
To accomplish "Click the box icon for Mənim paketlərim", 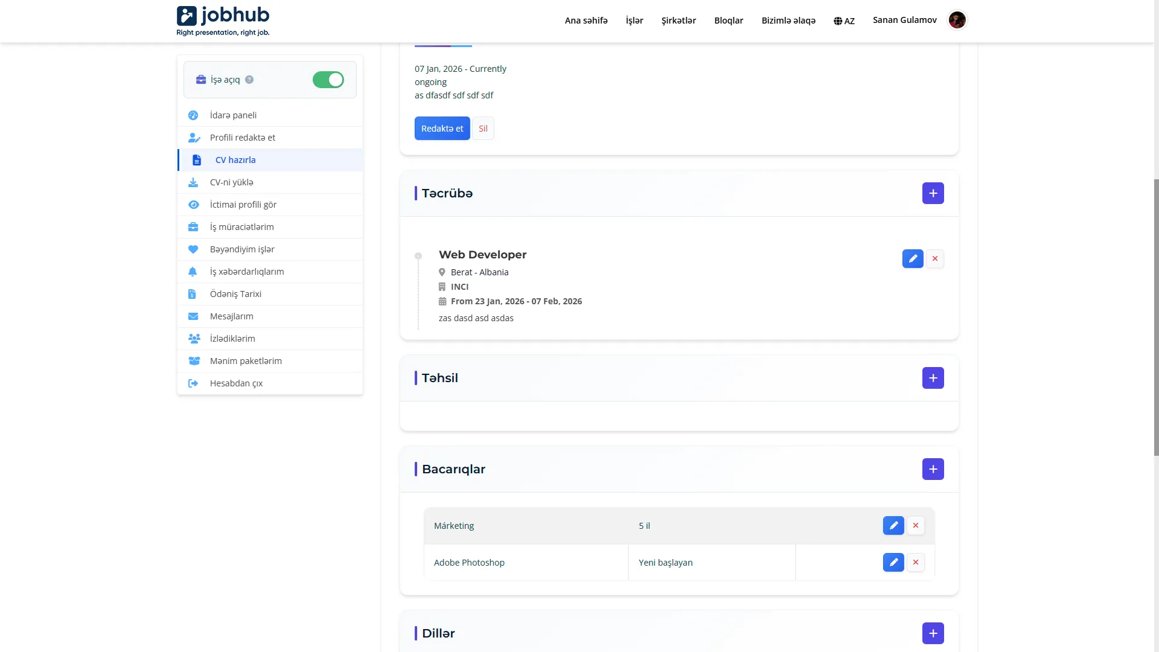I will 194,361.
